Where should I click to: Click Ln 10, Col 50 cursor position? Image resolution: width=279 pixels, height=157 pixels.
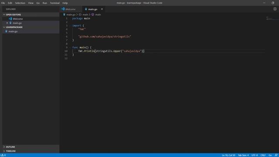(x=228, y=155)
